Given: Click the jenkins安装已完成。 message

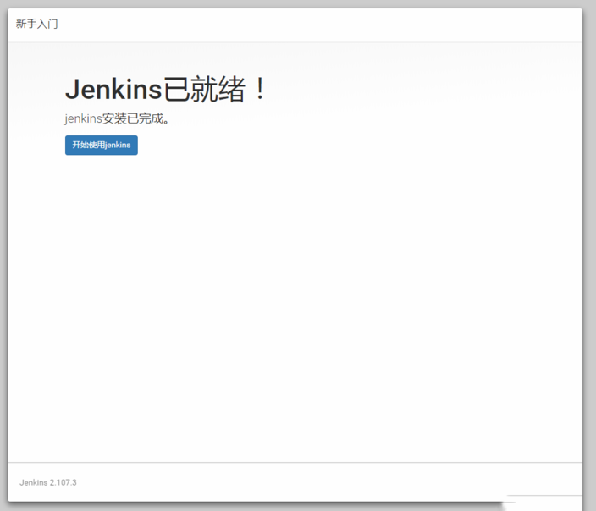Looking at the screenshot, I should pyautogui.click(x=117, y=118).
